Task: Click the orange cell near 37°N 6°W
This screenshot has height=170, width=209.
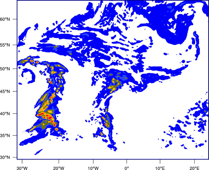Action: (106, 125)
